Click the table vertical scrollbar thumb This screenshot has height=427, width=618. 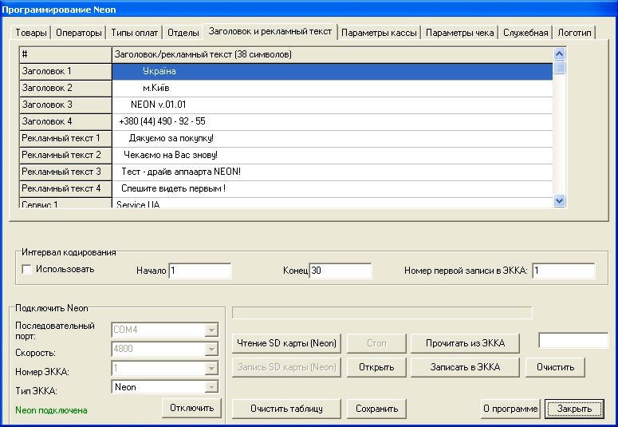[559, 68]
